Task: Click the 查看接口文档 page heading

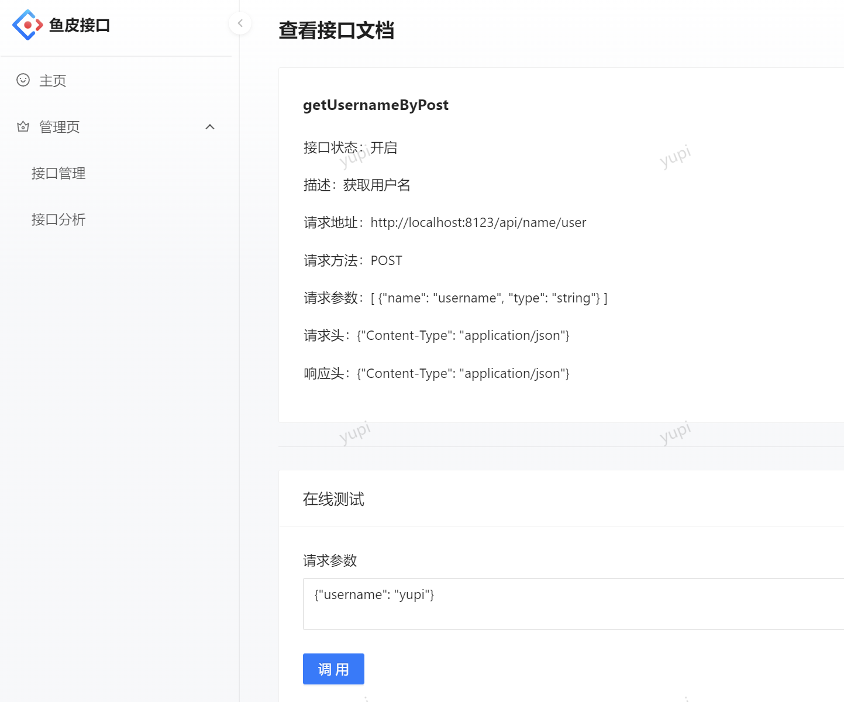Action: (336, 30)
